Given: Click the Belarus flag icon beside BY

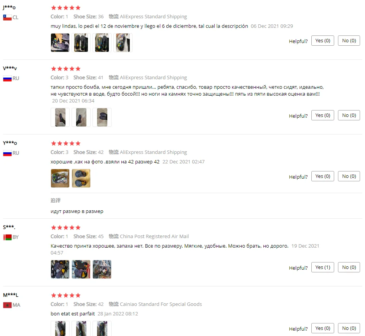Looking at the screenshot, I should tap(7, 237).
